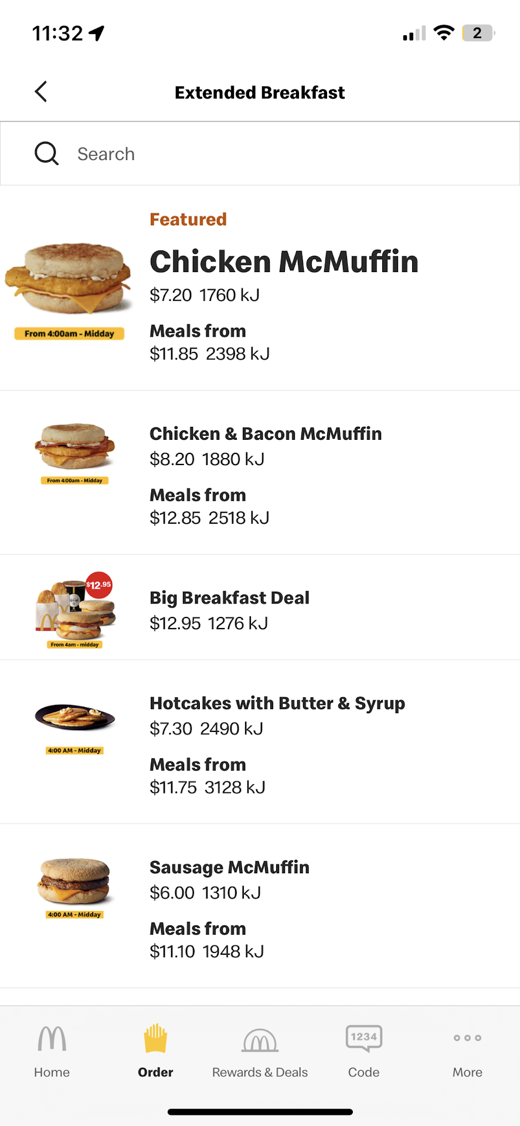Tap the battery indicator in status bar
This screenshot has width=520, height=1126.
478,33
